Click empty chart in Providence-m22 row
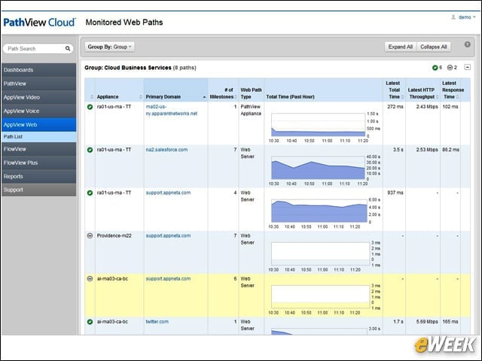 (321, 253)
